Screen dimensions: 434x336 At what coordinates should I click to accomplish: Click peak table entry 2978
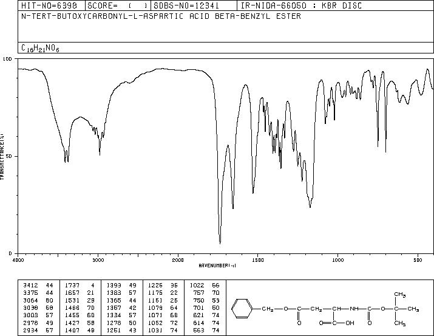tap(30, 323)
